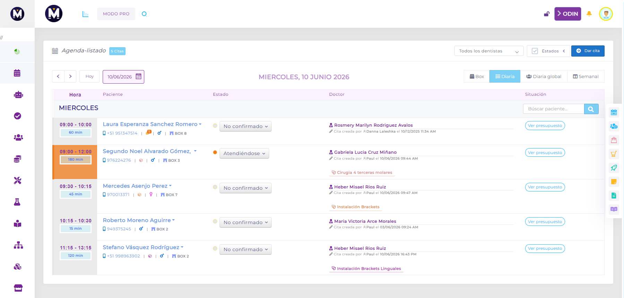
Task: Click phone number 976224276
Action: point(119,160)
